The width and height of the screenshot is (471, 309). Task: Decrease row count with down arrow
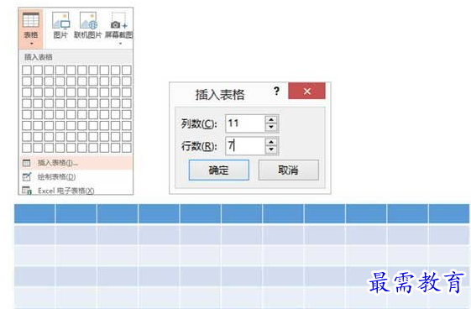pyautogui.click(x=271, y=149)
